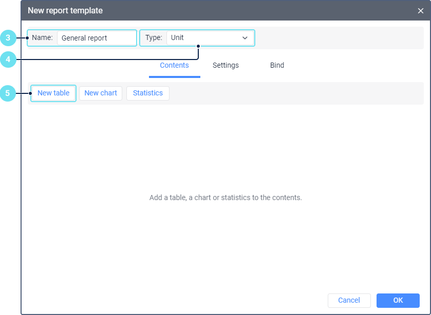Confirm with the OK button

click(398, 301)
